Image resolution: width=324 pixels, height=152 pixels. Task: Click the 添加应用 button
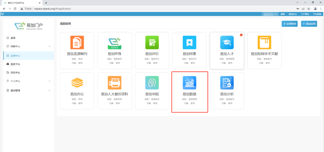(309, 24)
